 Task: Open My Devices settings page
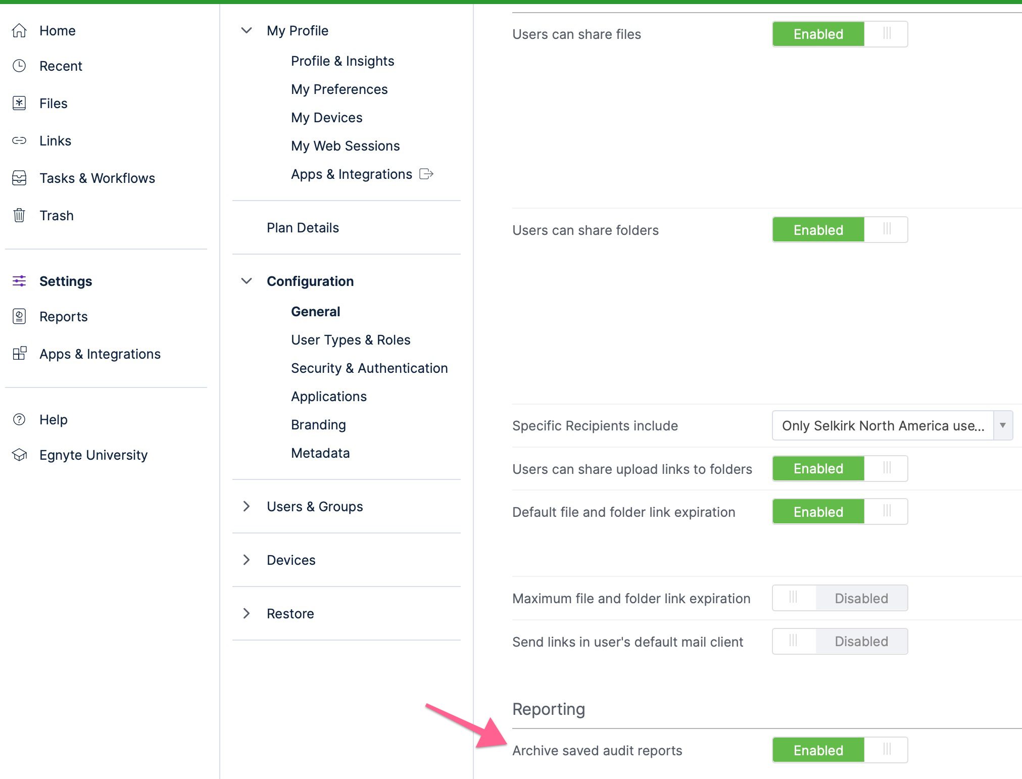coord(327,118)
